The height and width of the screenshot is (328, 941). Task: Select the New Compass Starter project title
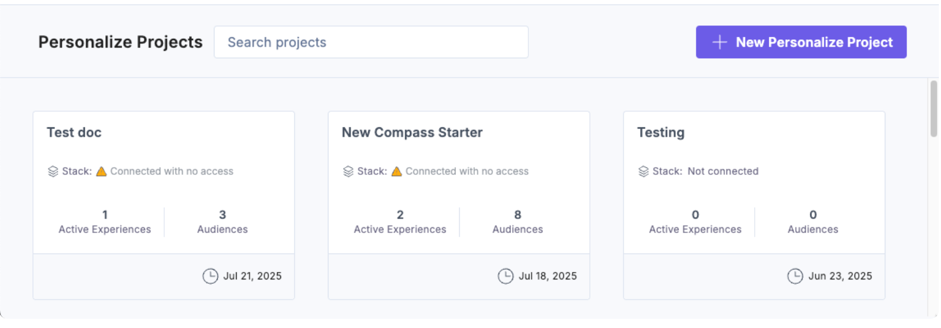point(412,132)
